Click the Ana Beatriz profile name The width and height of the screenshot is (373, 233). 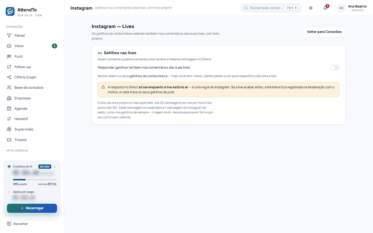pos(357,6)
